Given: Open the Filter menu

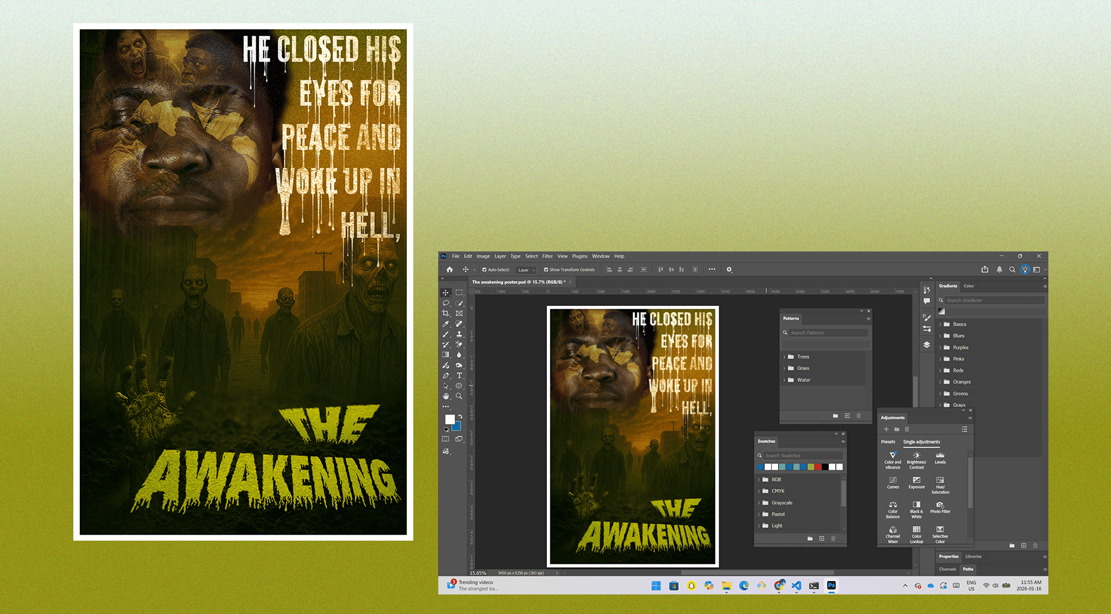Looking at the screenshot, I should pyautogui.click(x=548, y=256).
